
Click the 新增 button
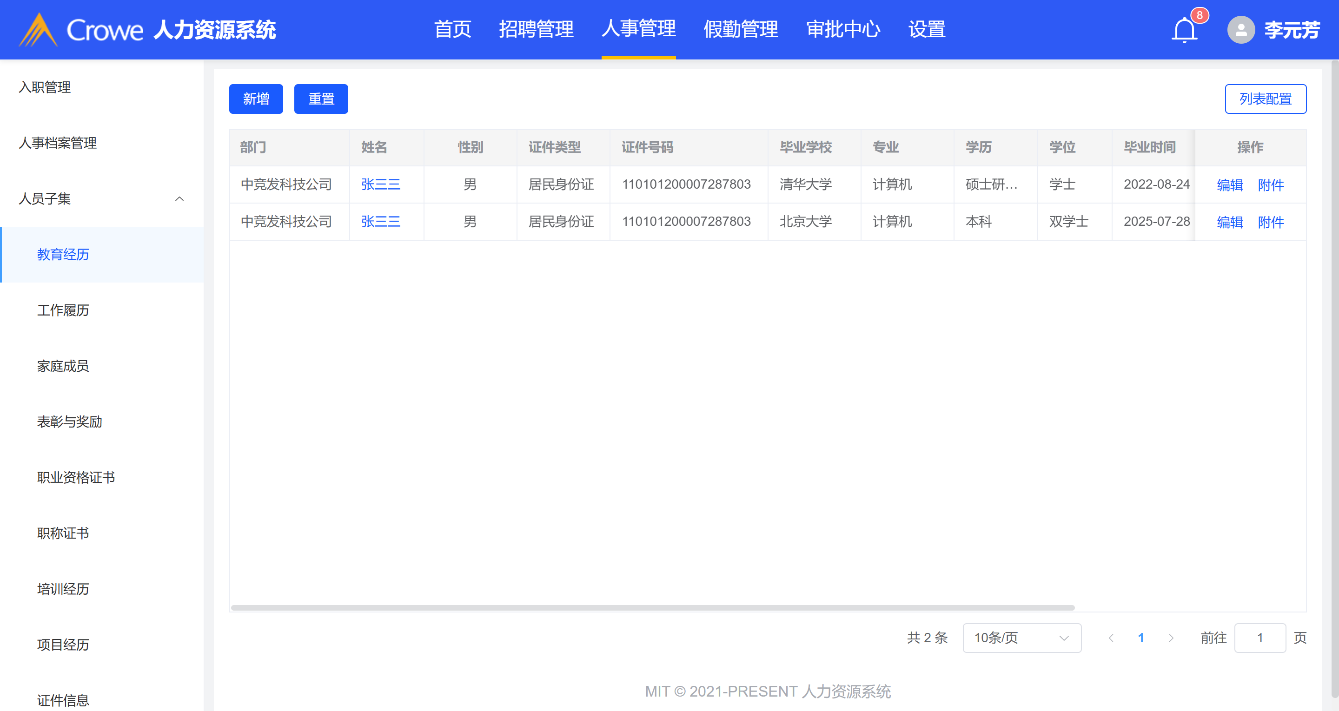[x=256, y=99]
